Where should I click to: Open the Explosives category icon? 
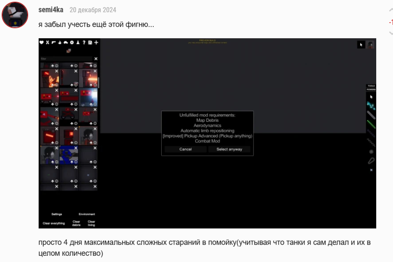coord(60,42)
